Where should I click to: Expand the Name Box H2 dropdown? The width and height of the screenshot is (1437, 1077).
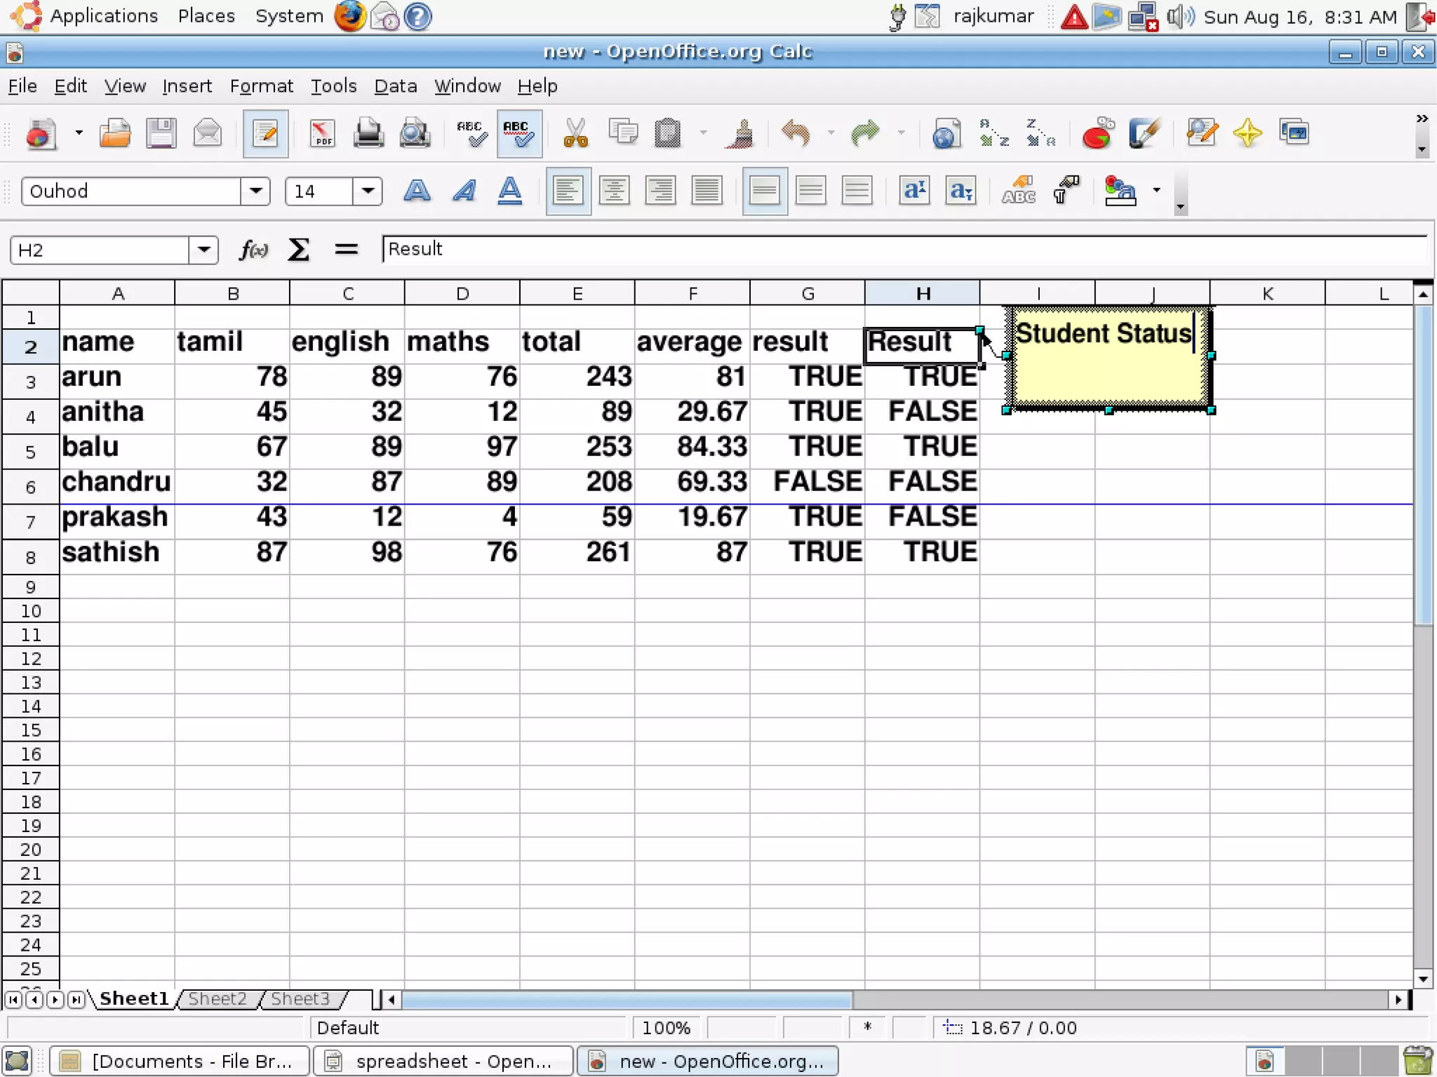pos(203,250)
